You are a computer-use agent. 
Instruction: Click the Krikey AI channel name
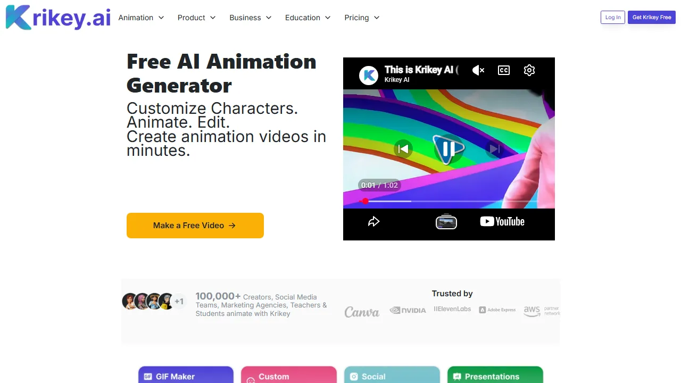click(x=397, y=80)
